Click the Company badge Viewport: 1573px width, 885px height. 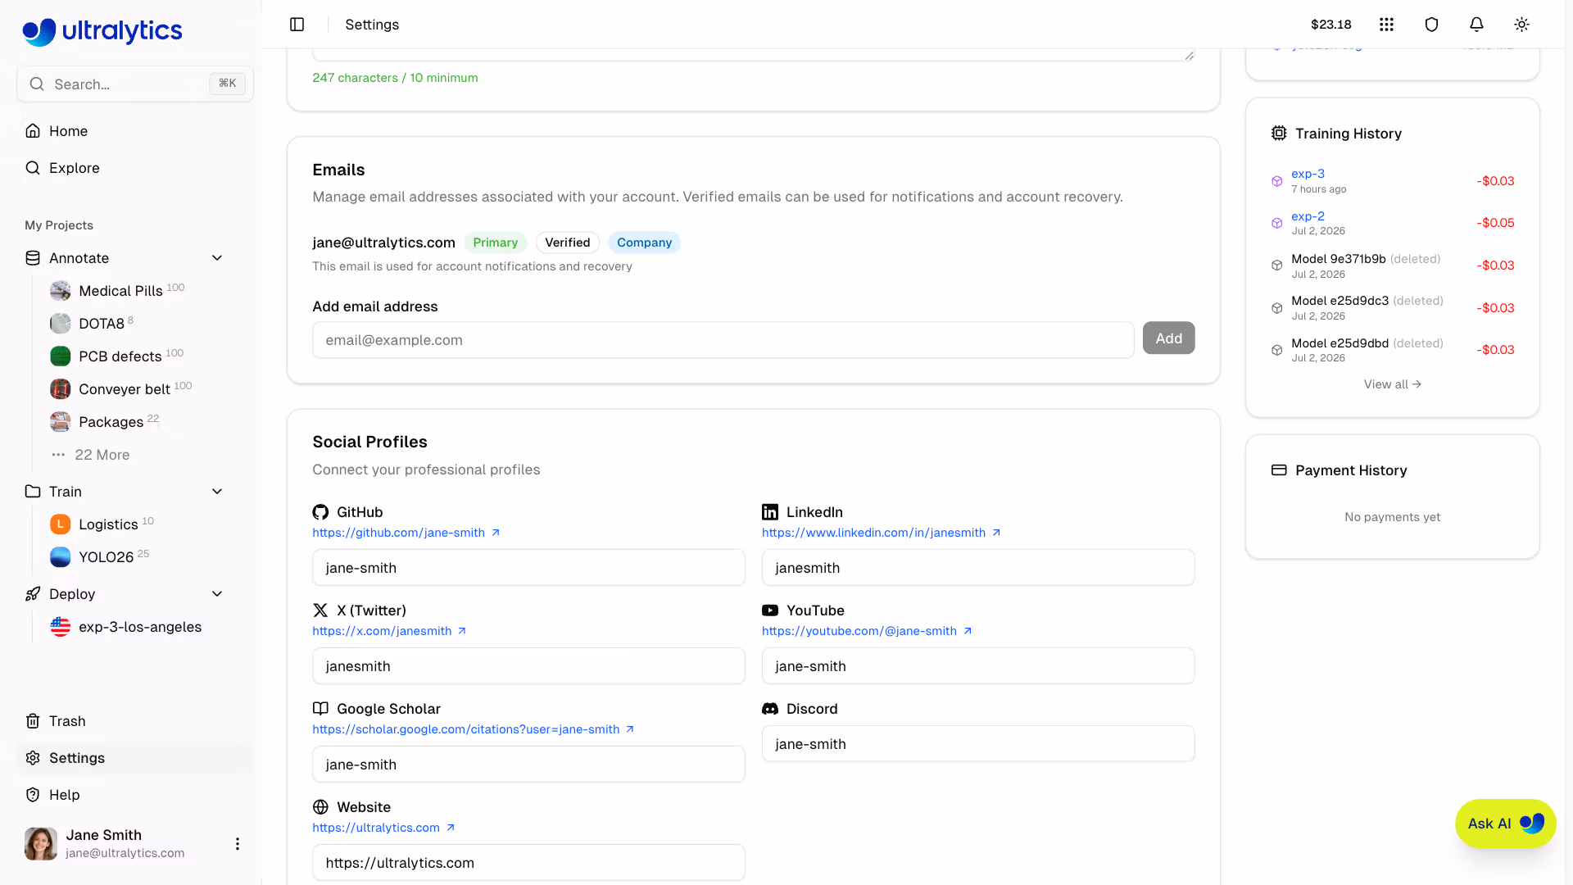click(644, 243)
